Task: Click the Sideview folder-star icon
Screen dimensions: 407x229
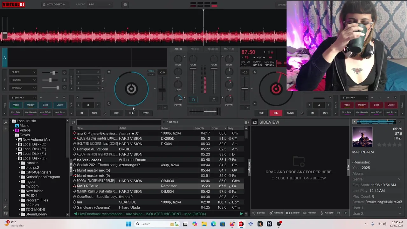Action: pos(254,122)
